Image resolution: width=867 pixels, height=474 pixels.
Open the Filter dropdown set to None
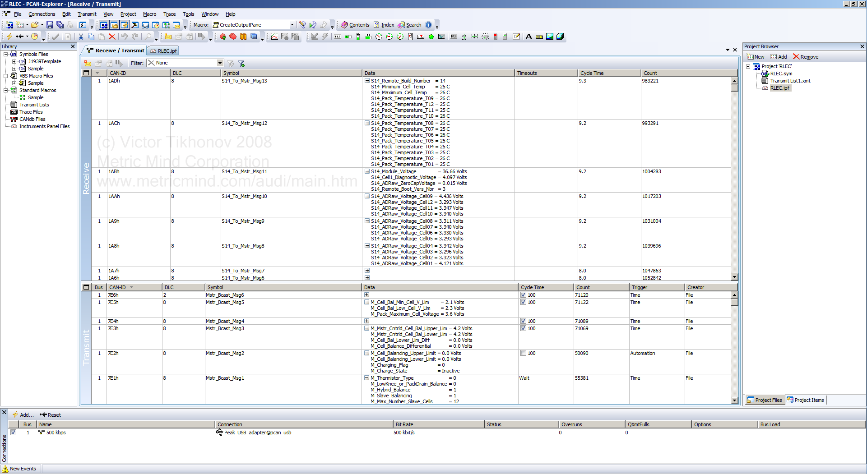pyautogui.click(x=220, y=63)
